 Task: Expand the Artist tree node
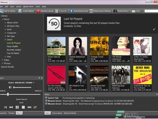pos(5,29)
